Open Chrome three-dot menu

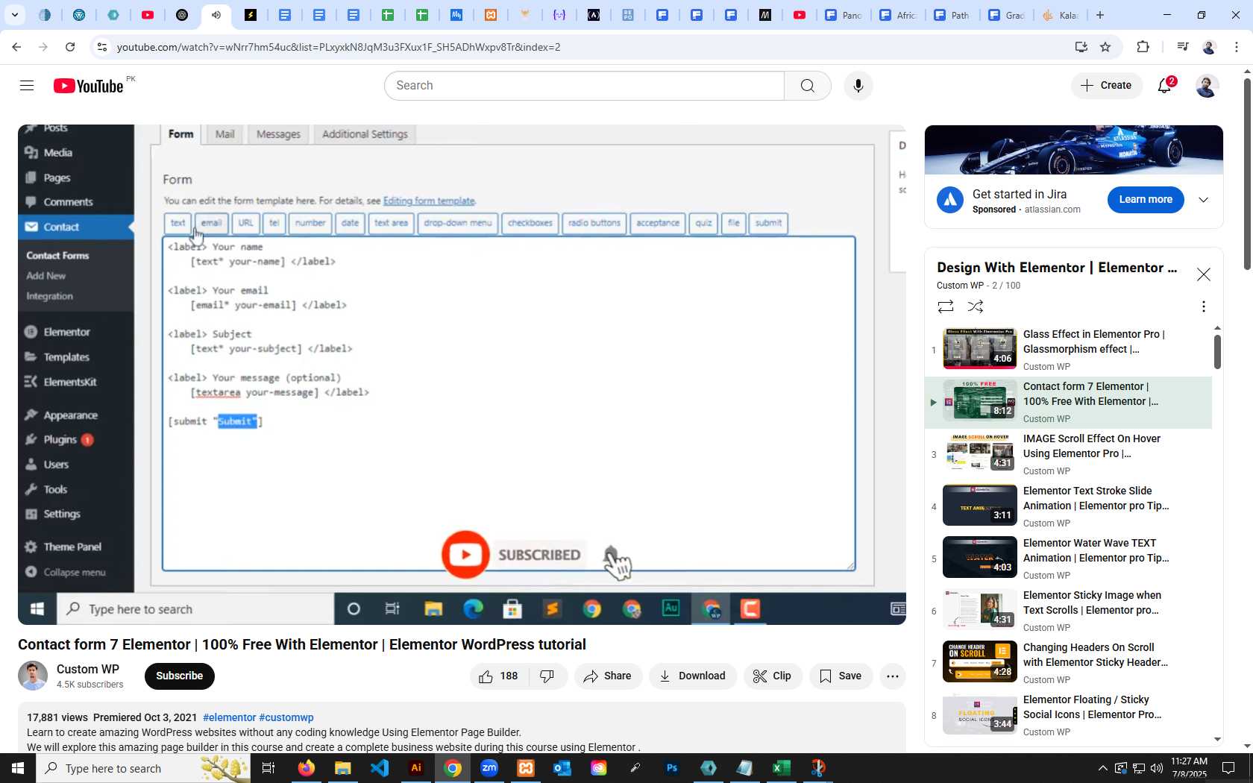coord(1237,47)
